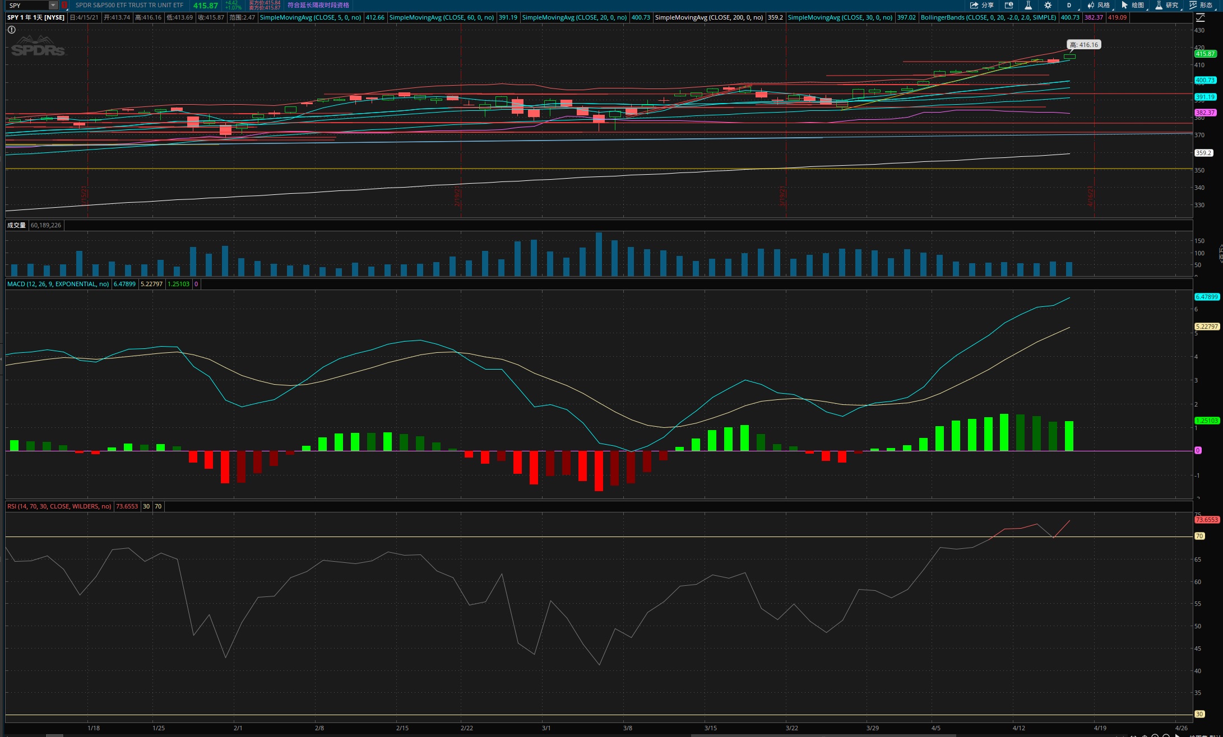
Task: Click the 成交量 volume panel label
Action: (x=16, y=225)
